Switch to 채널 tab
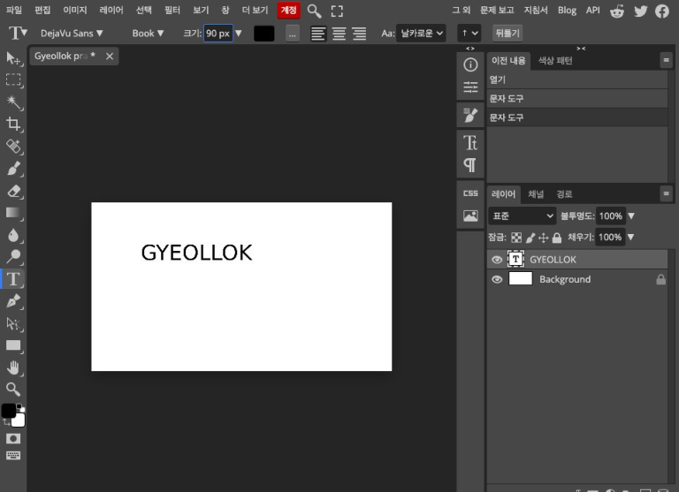Screen dimensions: 679x492 (536, 194)
